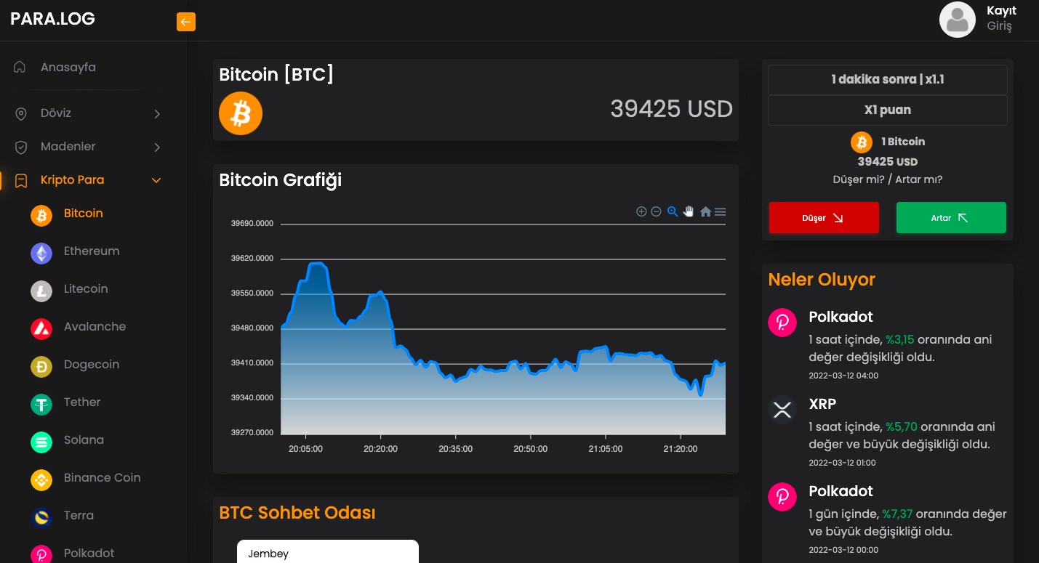1039x563 pixels.
Task: Open the XRP news title
Action: (x=822, y=404)
